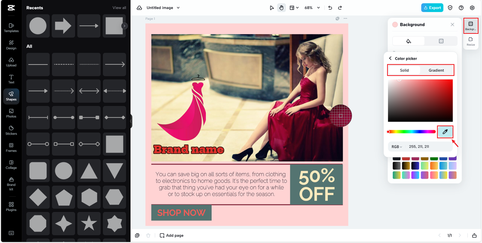Add the four-point star shape
Image resolution: width=482 pixels, height=243 pixels.
(x=64, y=224)
